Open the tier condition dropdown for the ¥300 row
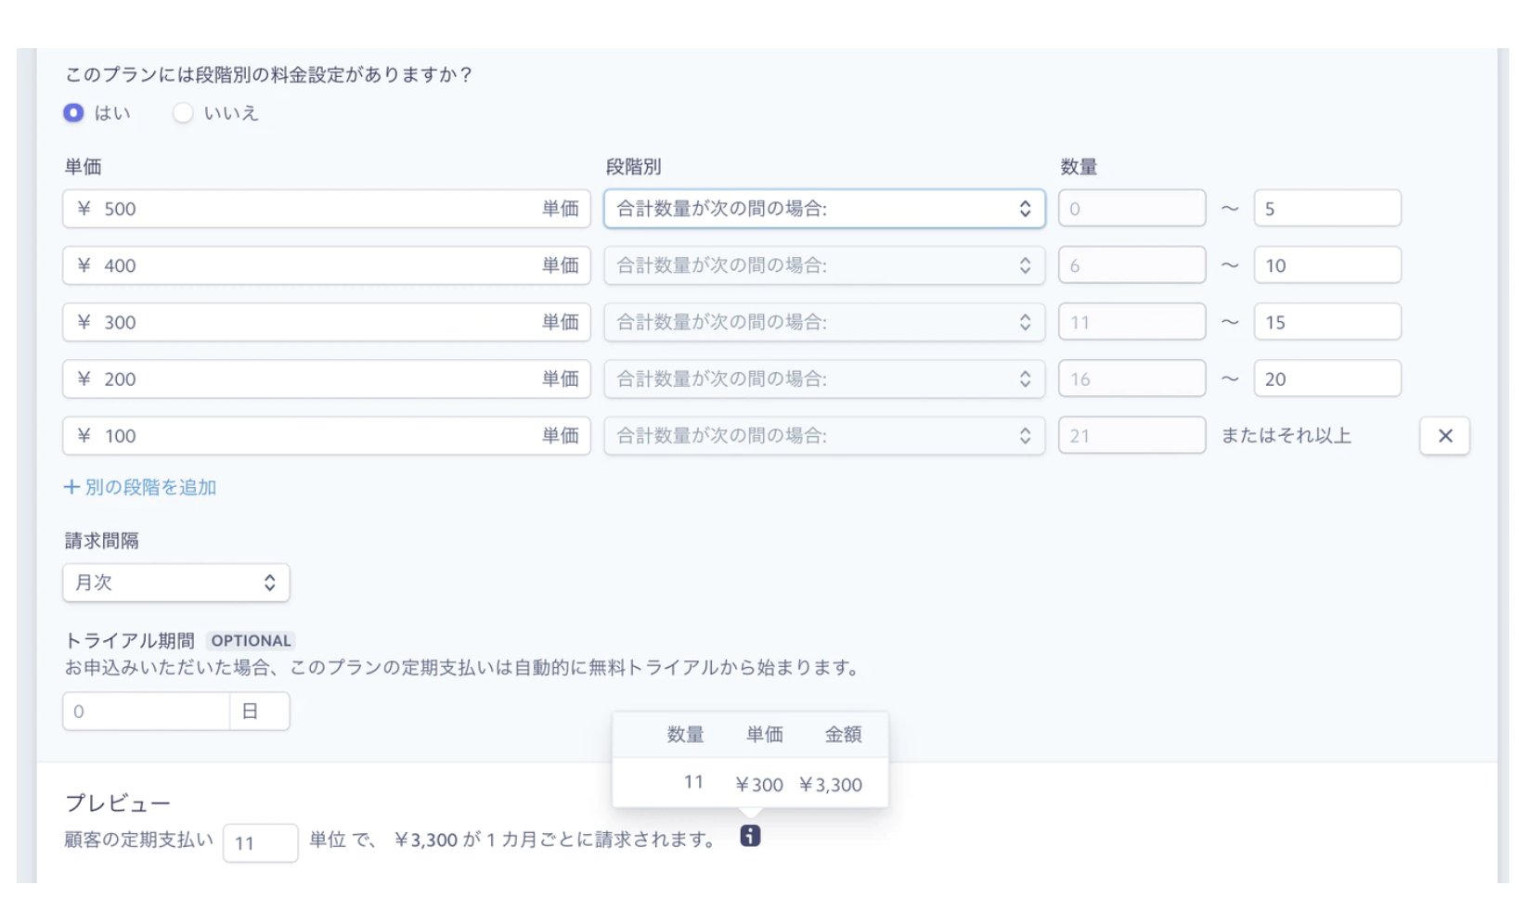The image size is (1526, 924). click(x=824, y=322)
